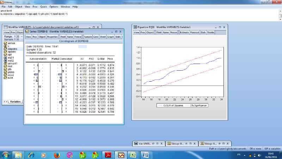Click Estimate in the equation window
The image size is (282, 159).
pyautogui.click(x=184, y=33)
